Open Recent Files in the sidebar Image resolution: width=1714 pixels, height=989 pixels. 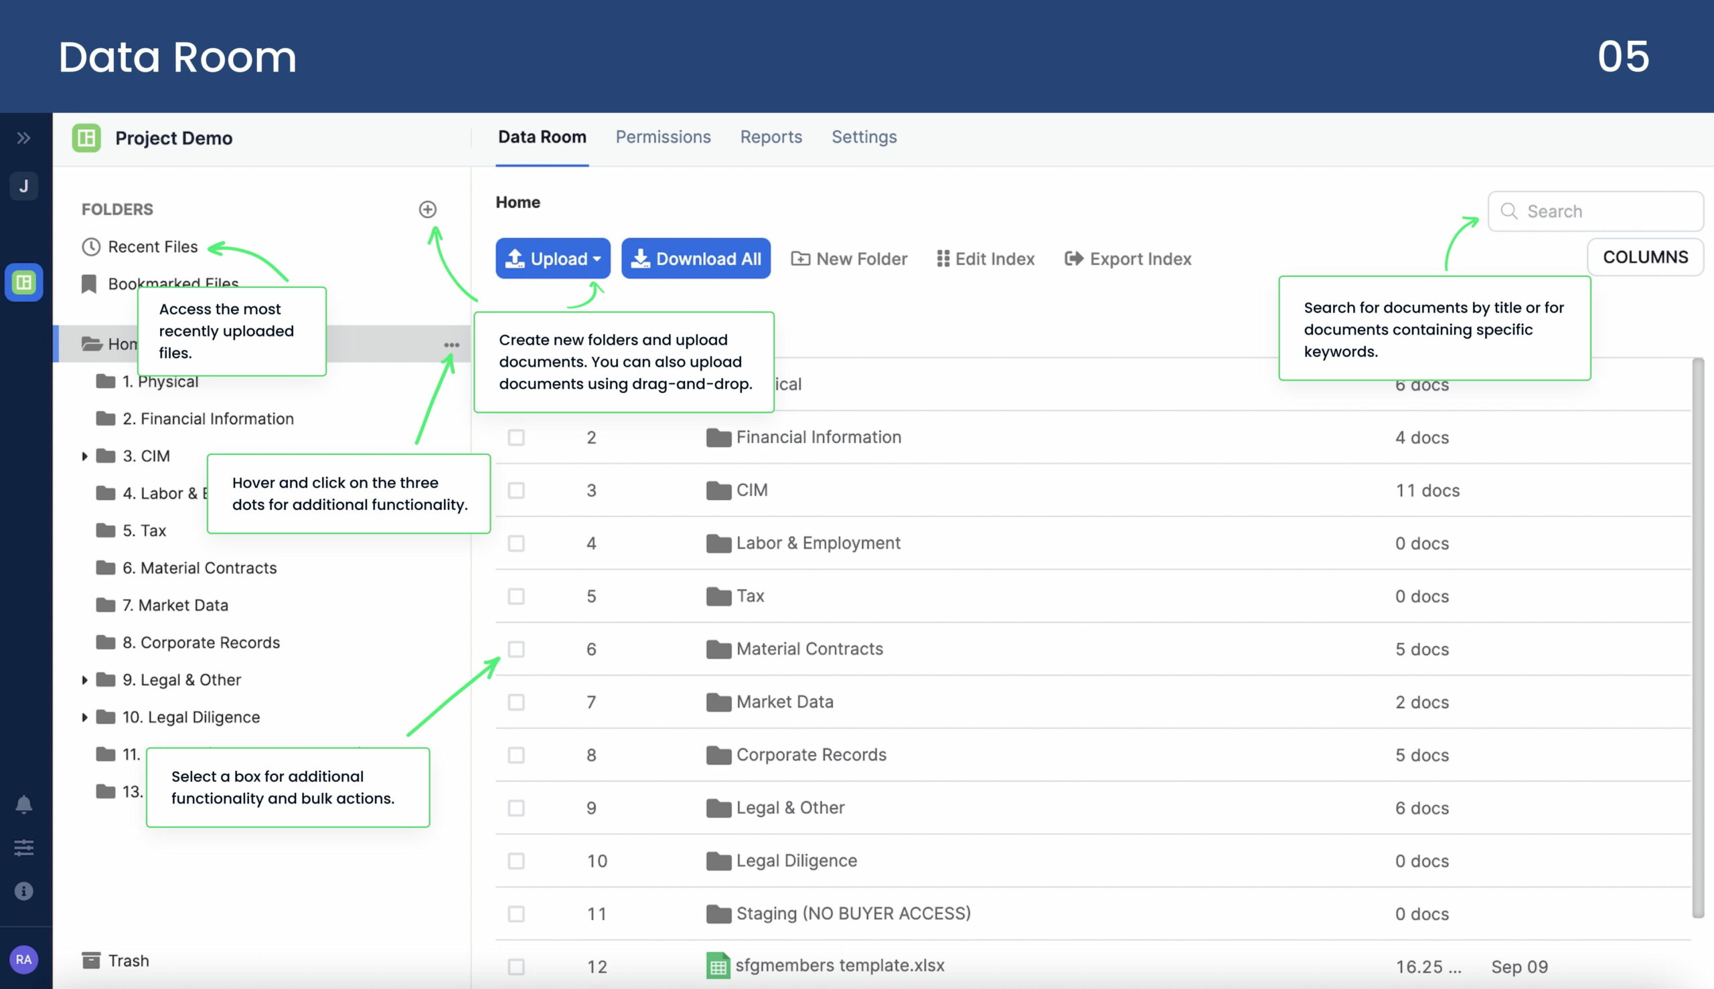(x=152, y=246)
